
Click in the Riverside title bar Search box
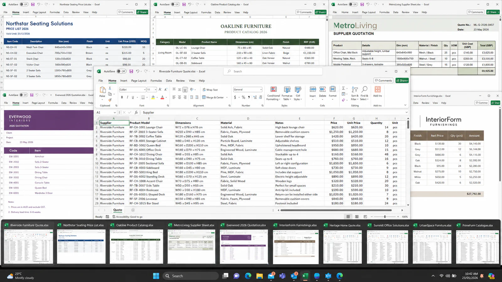click(273, 71)
